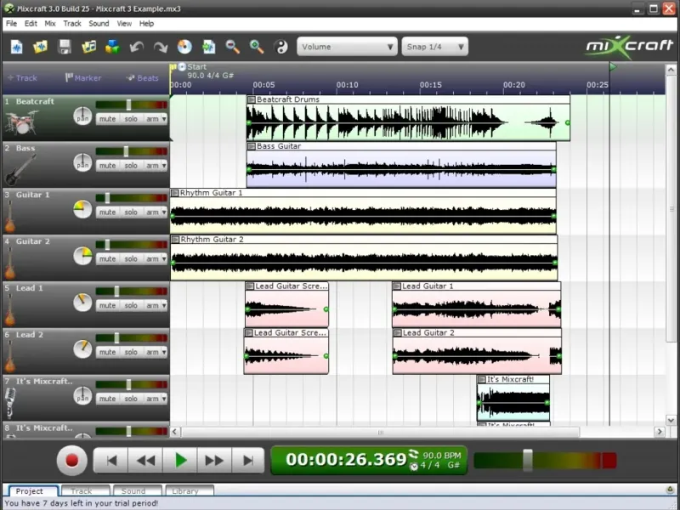The width and height of the screenshot is (680, 510).
Task: Arm the Guitar 1 track
Action: [152, 212]
